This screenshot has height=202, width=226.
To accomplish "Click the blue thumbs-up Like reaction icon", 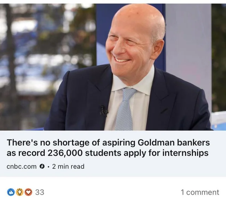I will coord(11,192).
